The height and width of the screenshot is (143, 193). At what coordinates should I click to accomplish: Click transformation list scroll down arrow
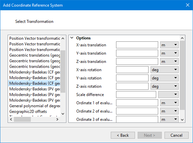[x=63, y=114]
